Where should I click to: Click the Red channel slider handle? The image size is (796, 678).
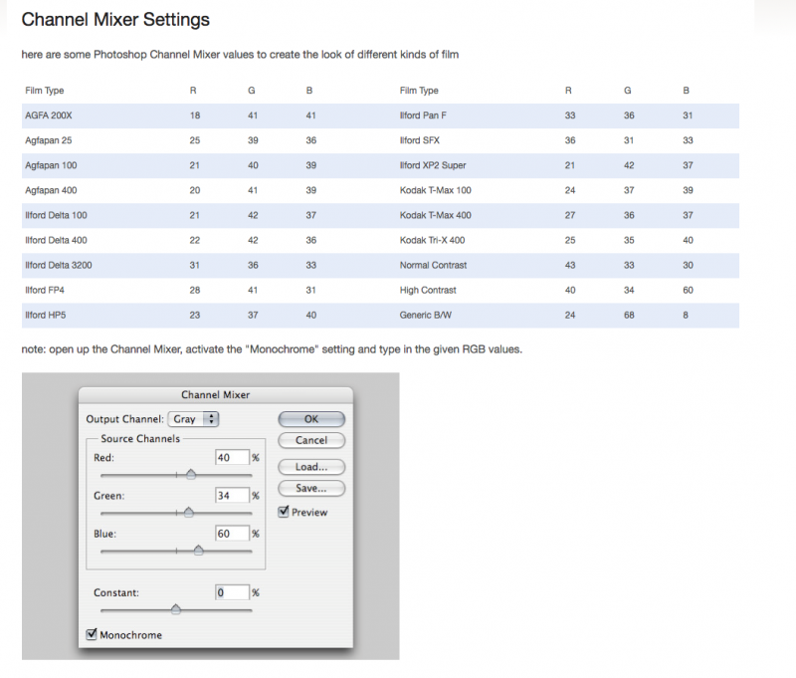[x=191, y=475]
